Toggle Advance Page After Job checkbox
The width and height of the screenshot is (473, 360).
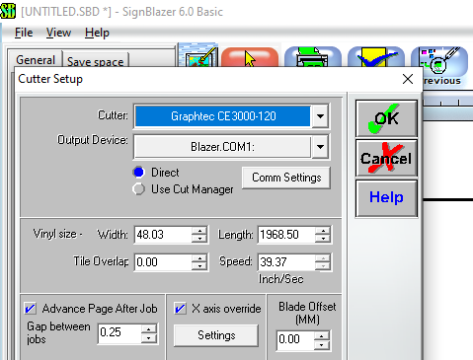tap(31, 309)
